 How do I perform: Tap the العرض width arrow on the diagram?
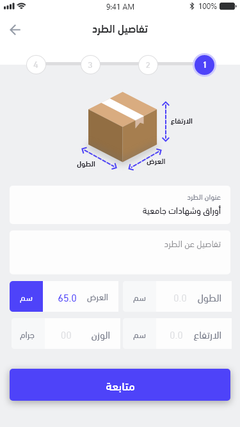pos(145,159)
